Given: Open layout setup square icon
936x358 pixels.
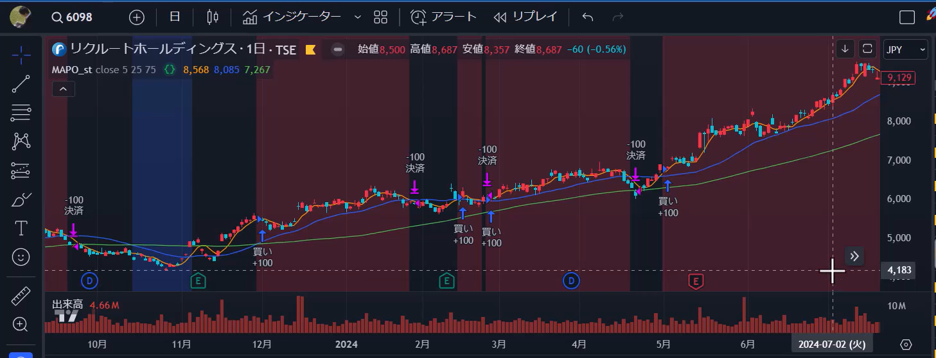Looking at the screenshot, I should (907, 17).
